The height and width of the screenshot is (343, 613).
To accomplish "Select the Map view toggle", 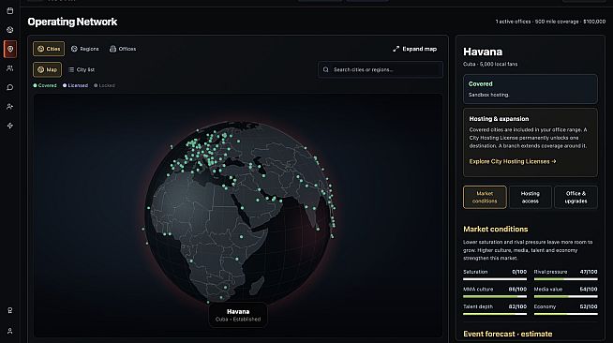I will click(47, 69).
